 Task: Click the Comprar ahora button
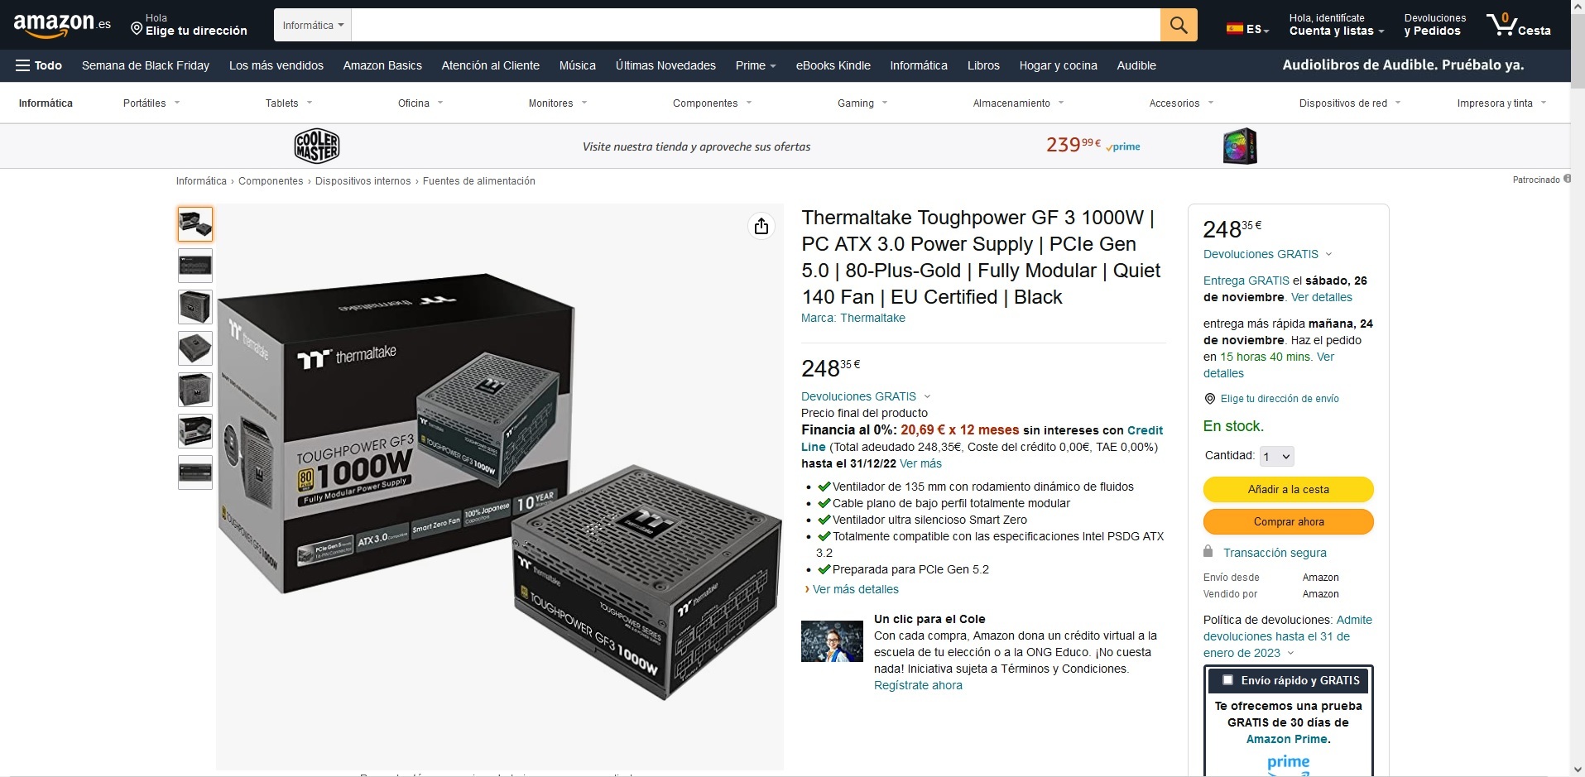click(1288, 521)
